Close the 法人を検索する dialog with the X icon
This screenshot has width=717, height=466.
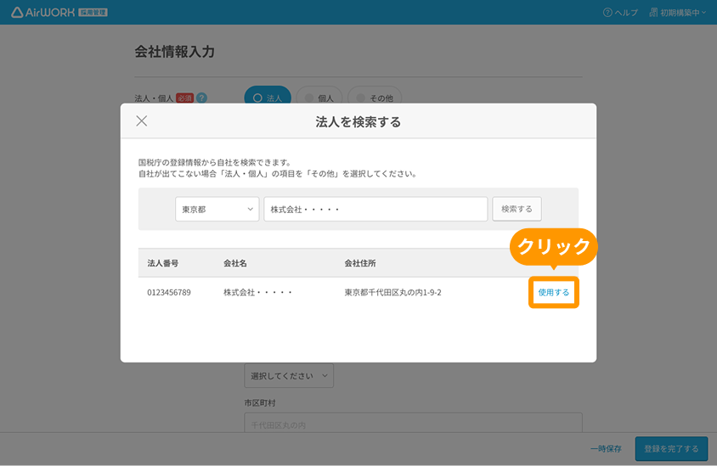coord(142,121)
